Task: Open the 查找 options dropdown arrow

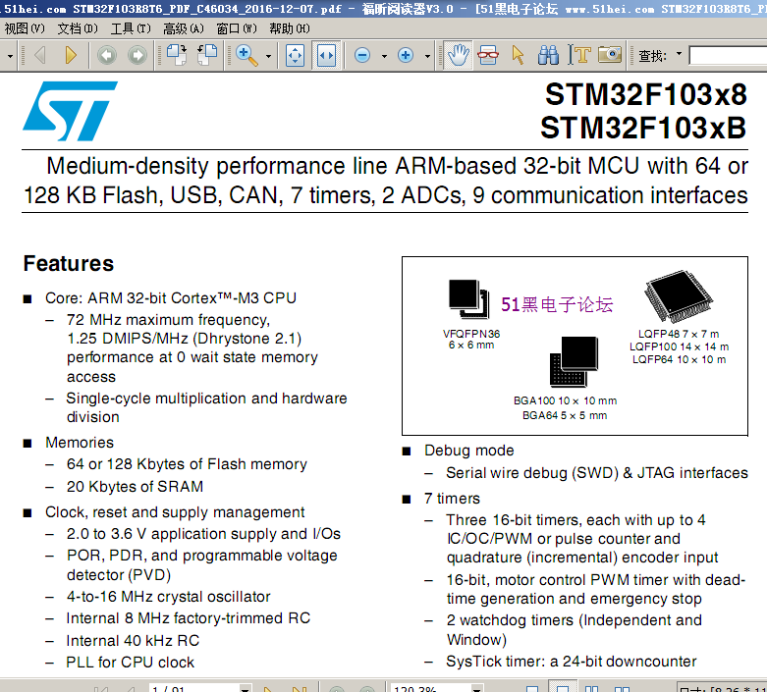Action: tap(679, 53)
